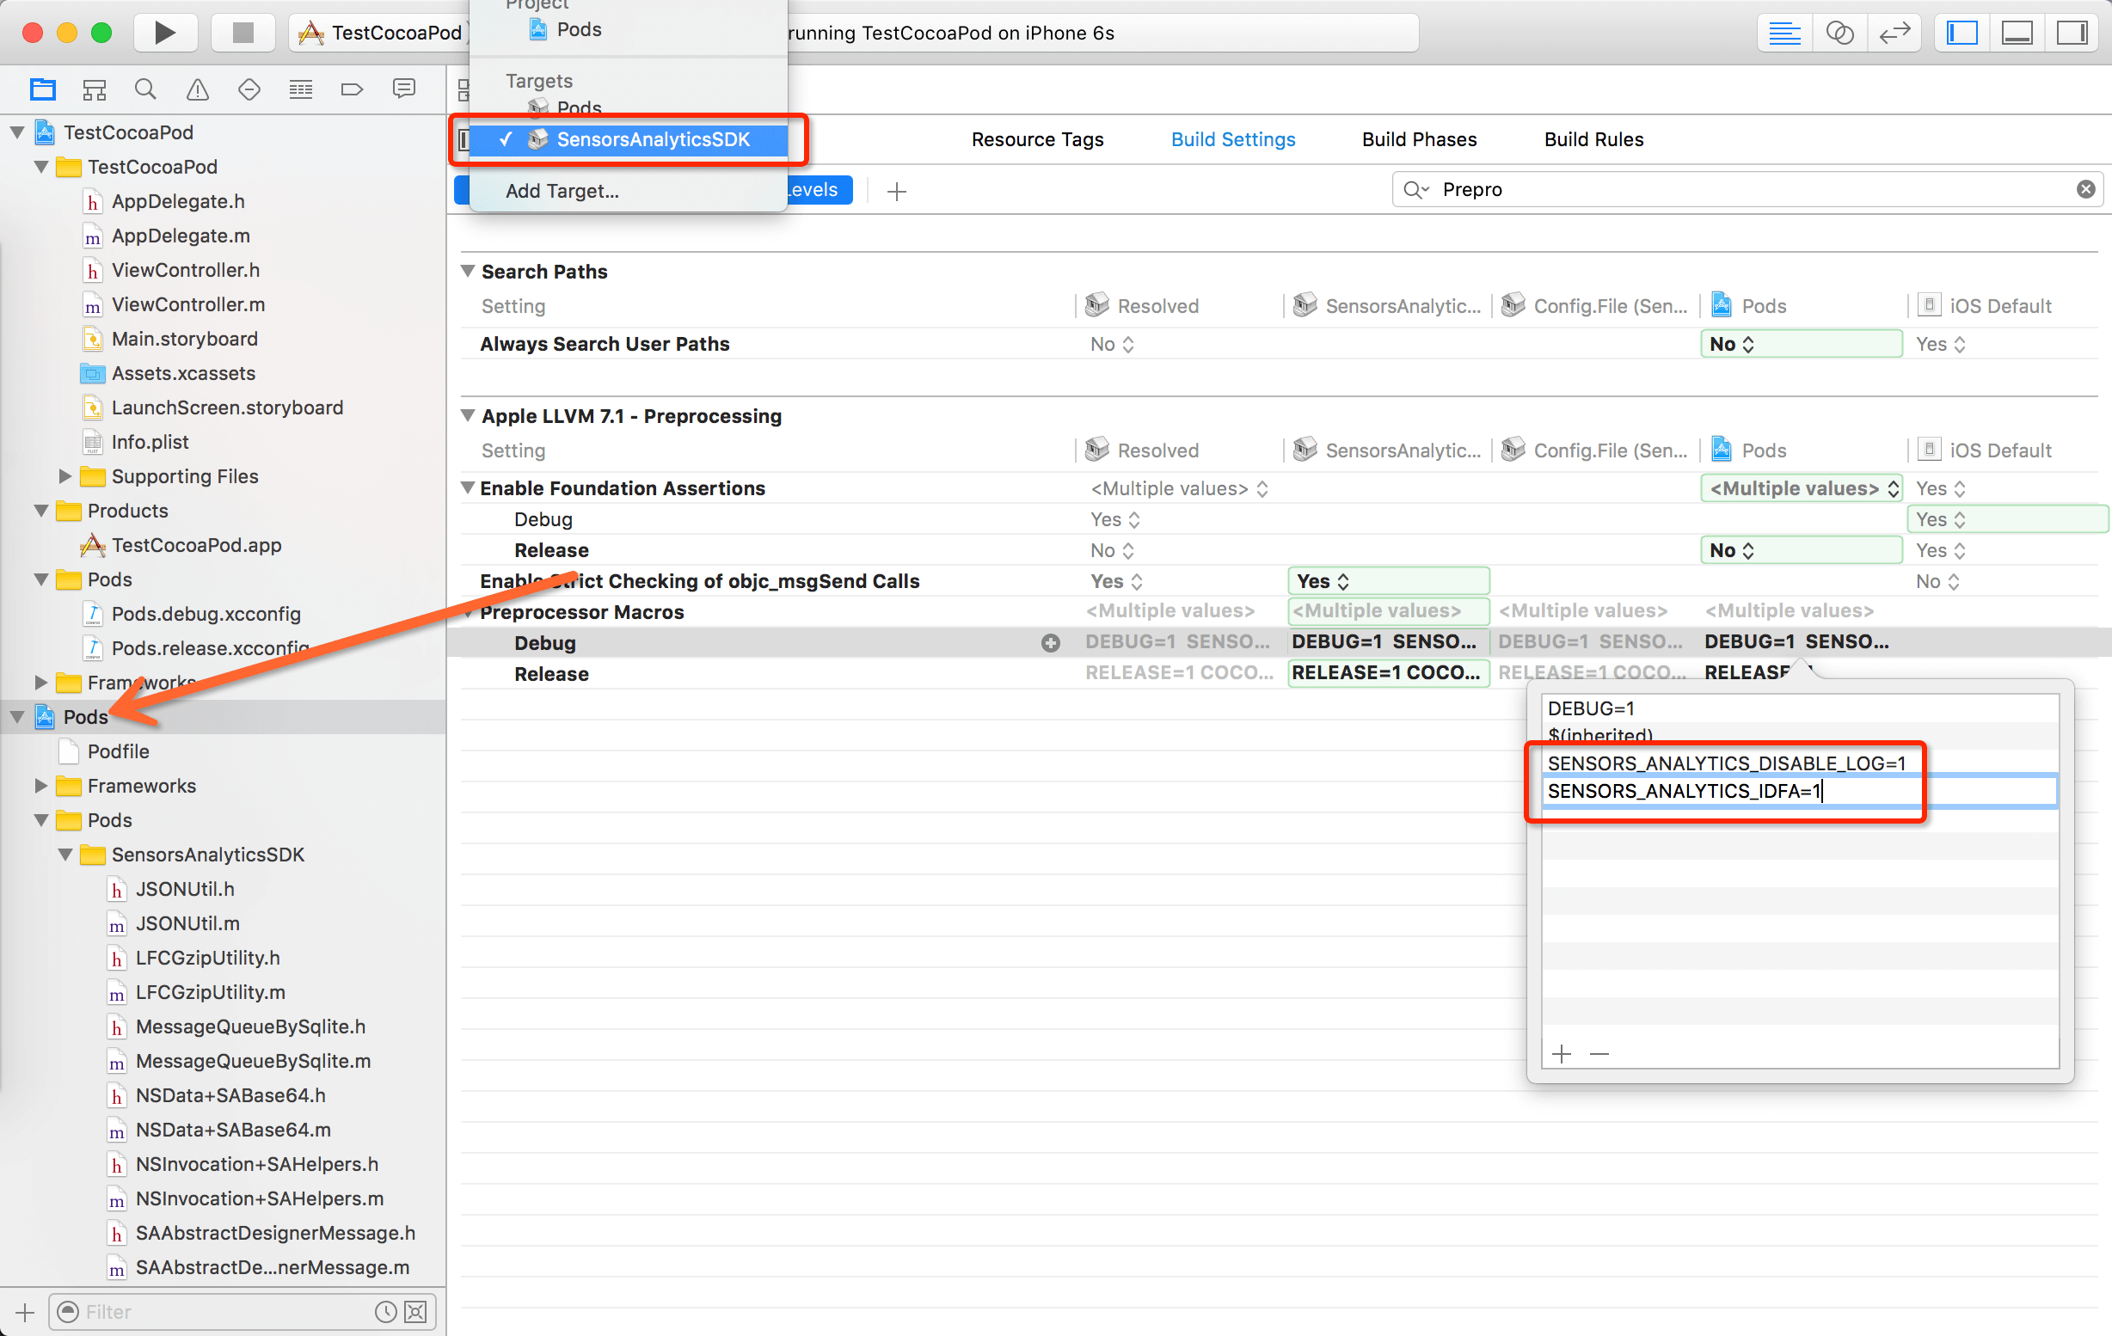Click the Run (play) button

click(165, 33)
